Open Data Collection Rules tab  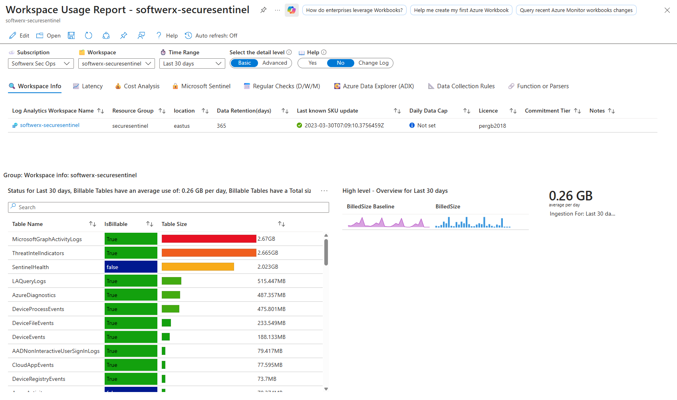click(x=461, y=86)
